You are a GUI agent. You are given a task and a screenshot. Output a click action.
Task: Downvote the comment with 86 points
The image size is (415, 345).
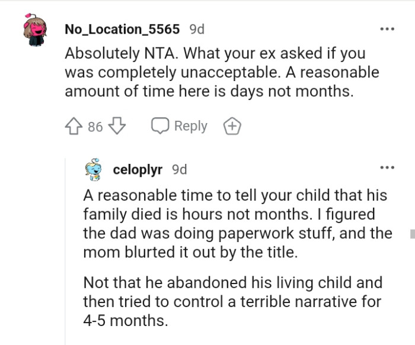pyautogui.click(x=118, y=126)
